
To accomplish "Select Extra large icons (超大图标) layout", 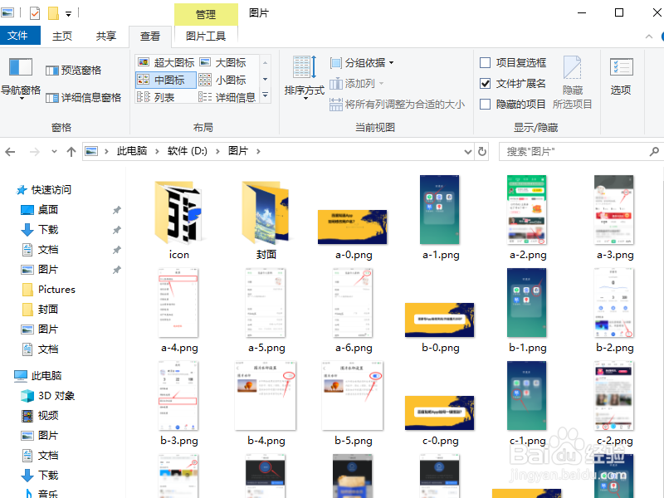I will (x=166, y=63).
